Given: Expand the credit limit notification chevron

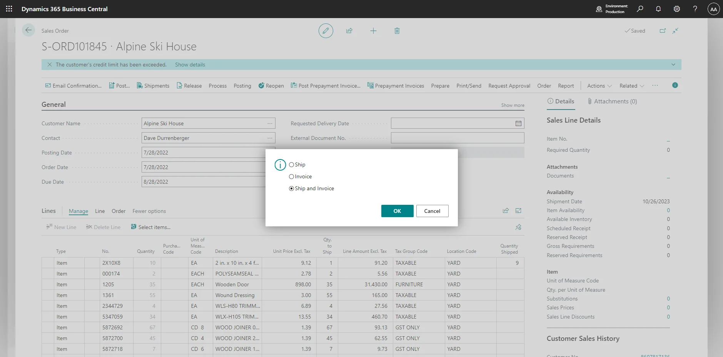Looking at the screenshot, I should click(673, 65).
